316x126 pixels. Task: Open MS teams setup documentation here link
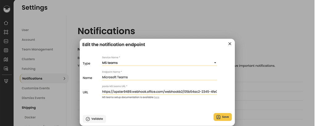pos(156,97)
